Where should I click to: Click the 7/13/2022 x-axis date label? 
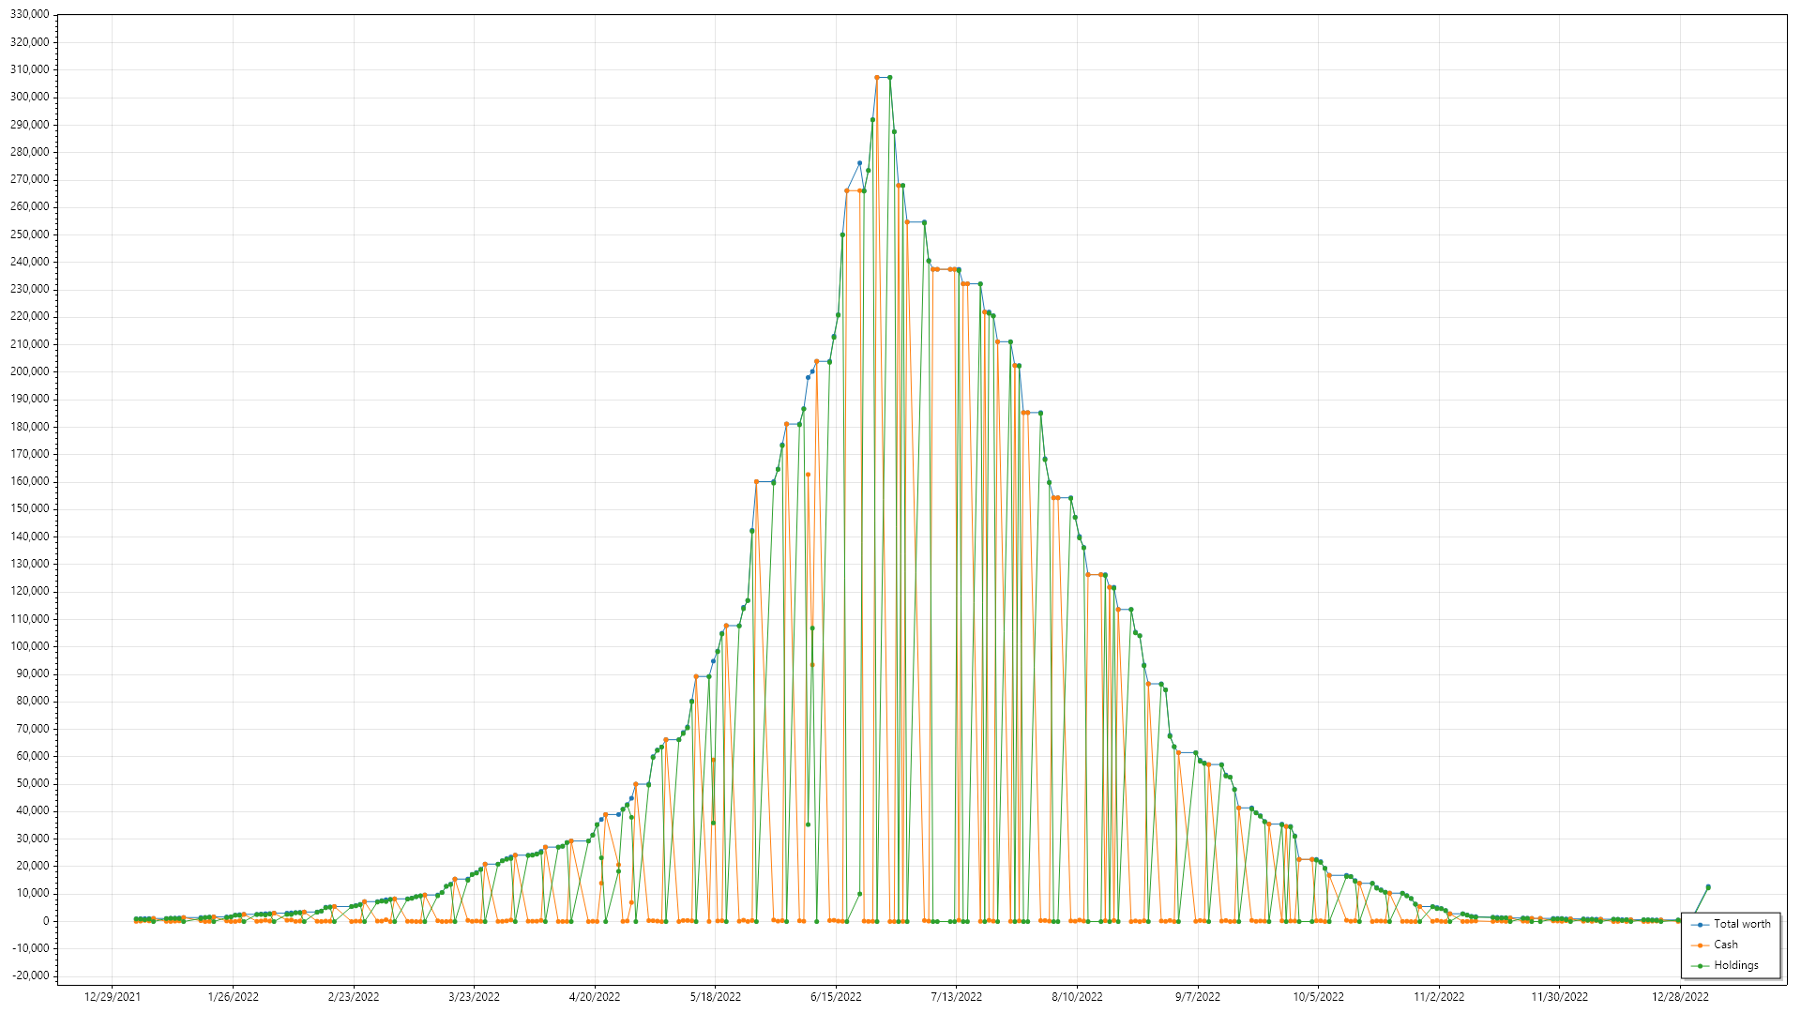(x=957, y=997)
